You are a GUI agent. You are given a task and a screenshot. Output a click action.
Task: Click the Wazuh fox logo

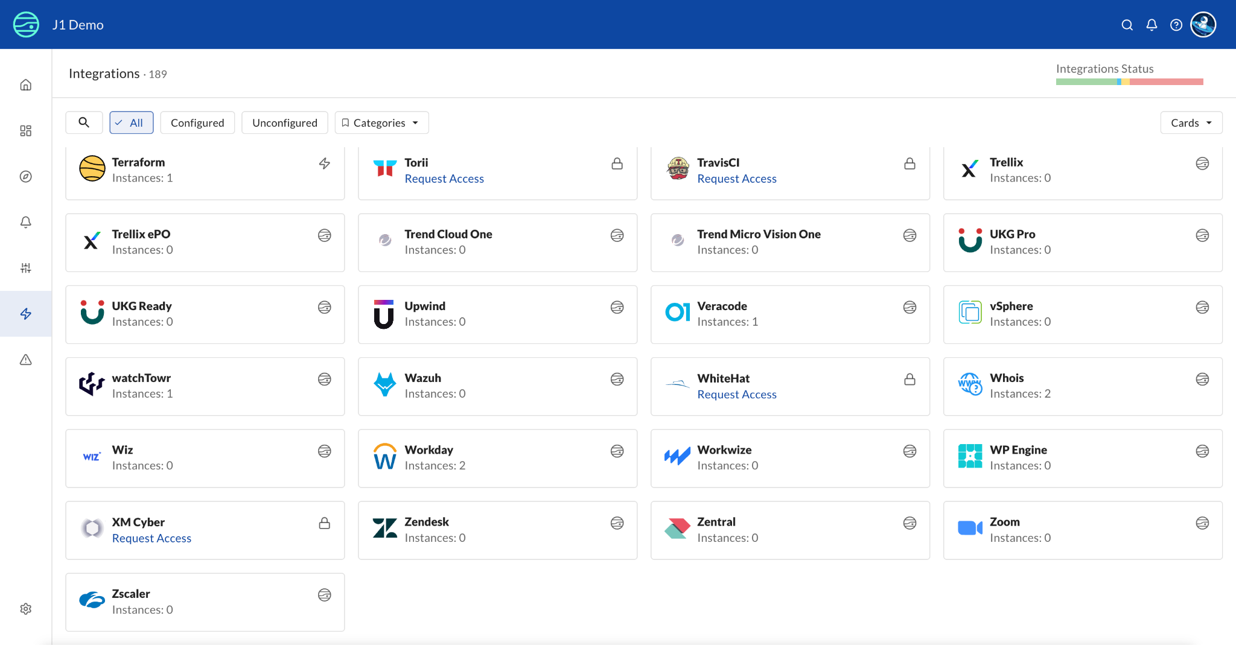coord(384,384)
